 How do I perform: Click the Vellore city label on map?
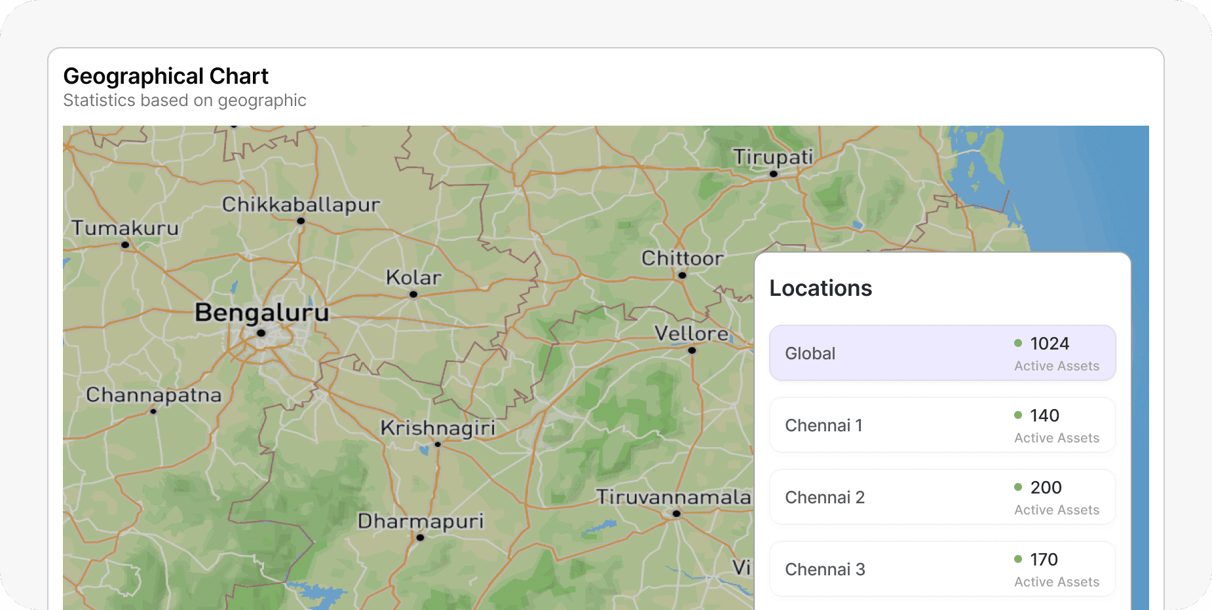click(x=692, y=334)
